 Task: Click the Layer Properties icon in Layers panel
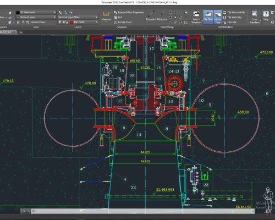point(60,12)
